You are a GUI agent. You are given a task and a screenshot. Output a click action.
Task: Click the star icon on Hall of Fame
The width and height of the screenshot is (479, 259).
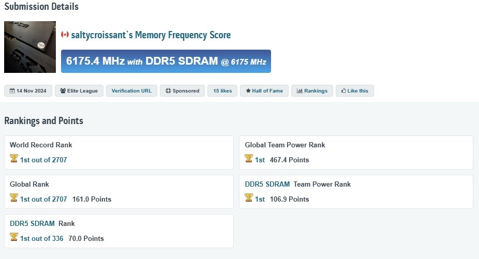point(248,90)
